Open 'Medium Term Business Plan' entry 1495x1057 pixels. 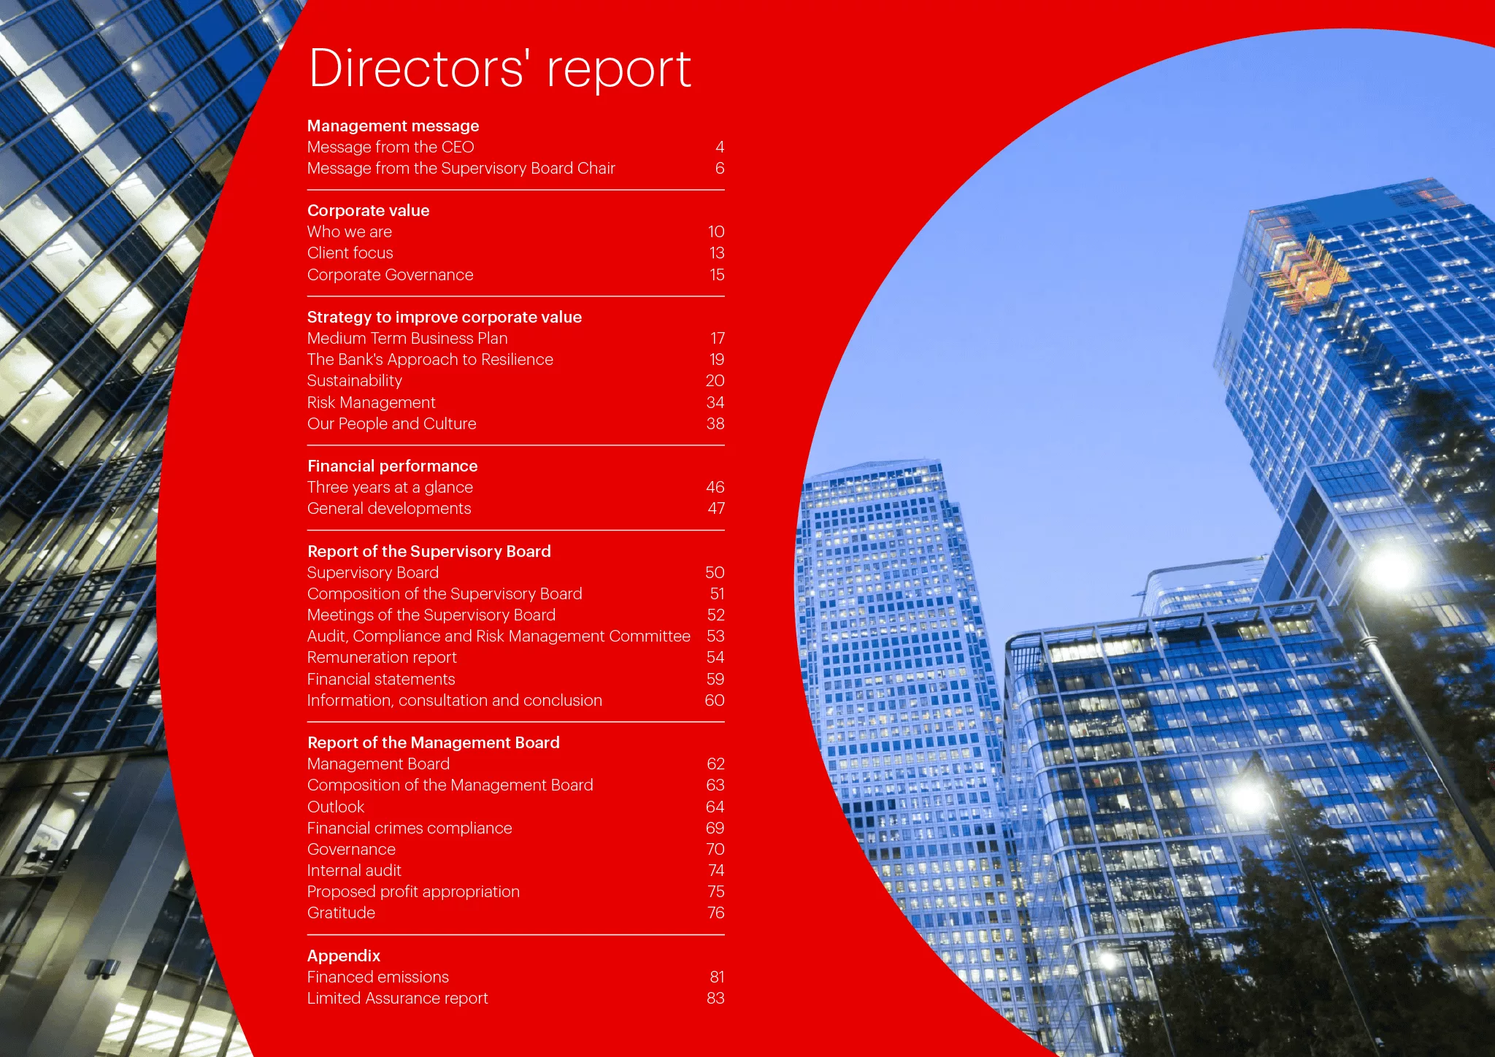click(515, 339)
